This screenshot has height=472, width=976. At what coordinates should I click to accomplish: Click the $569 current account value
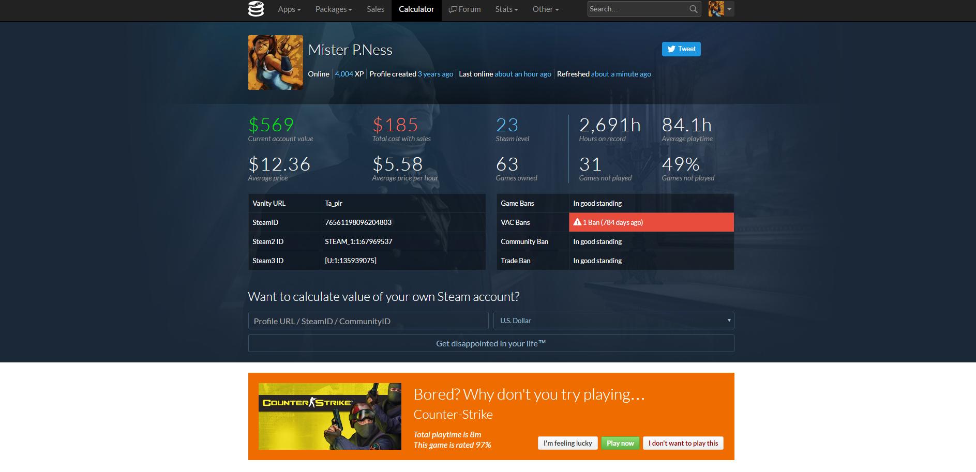[271, 125]
